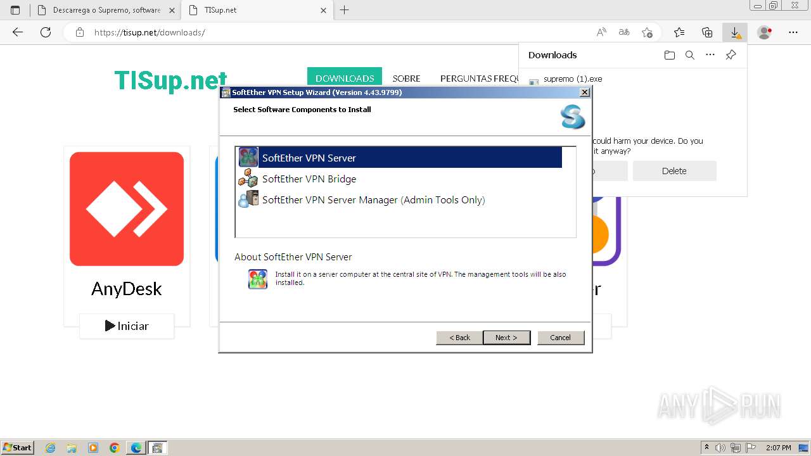Click the About SoftEther VPN Server icon
The height and width of the screenshot is (456, 811).
point(258,279)
